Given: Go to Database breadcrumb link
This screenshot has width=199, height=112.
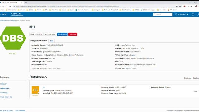Looking at the screenshot, I should [x=3, y=20].
